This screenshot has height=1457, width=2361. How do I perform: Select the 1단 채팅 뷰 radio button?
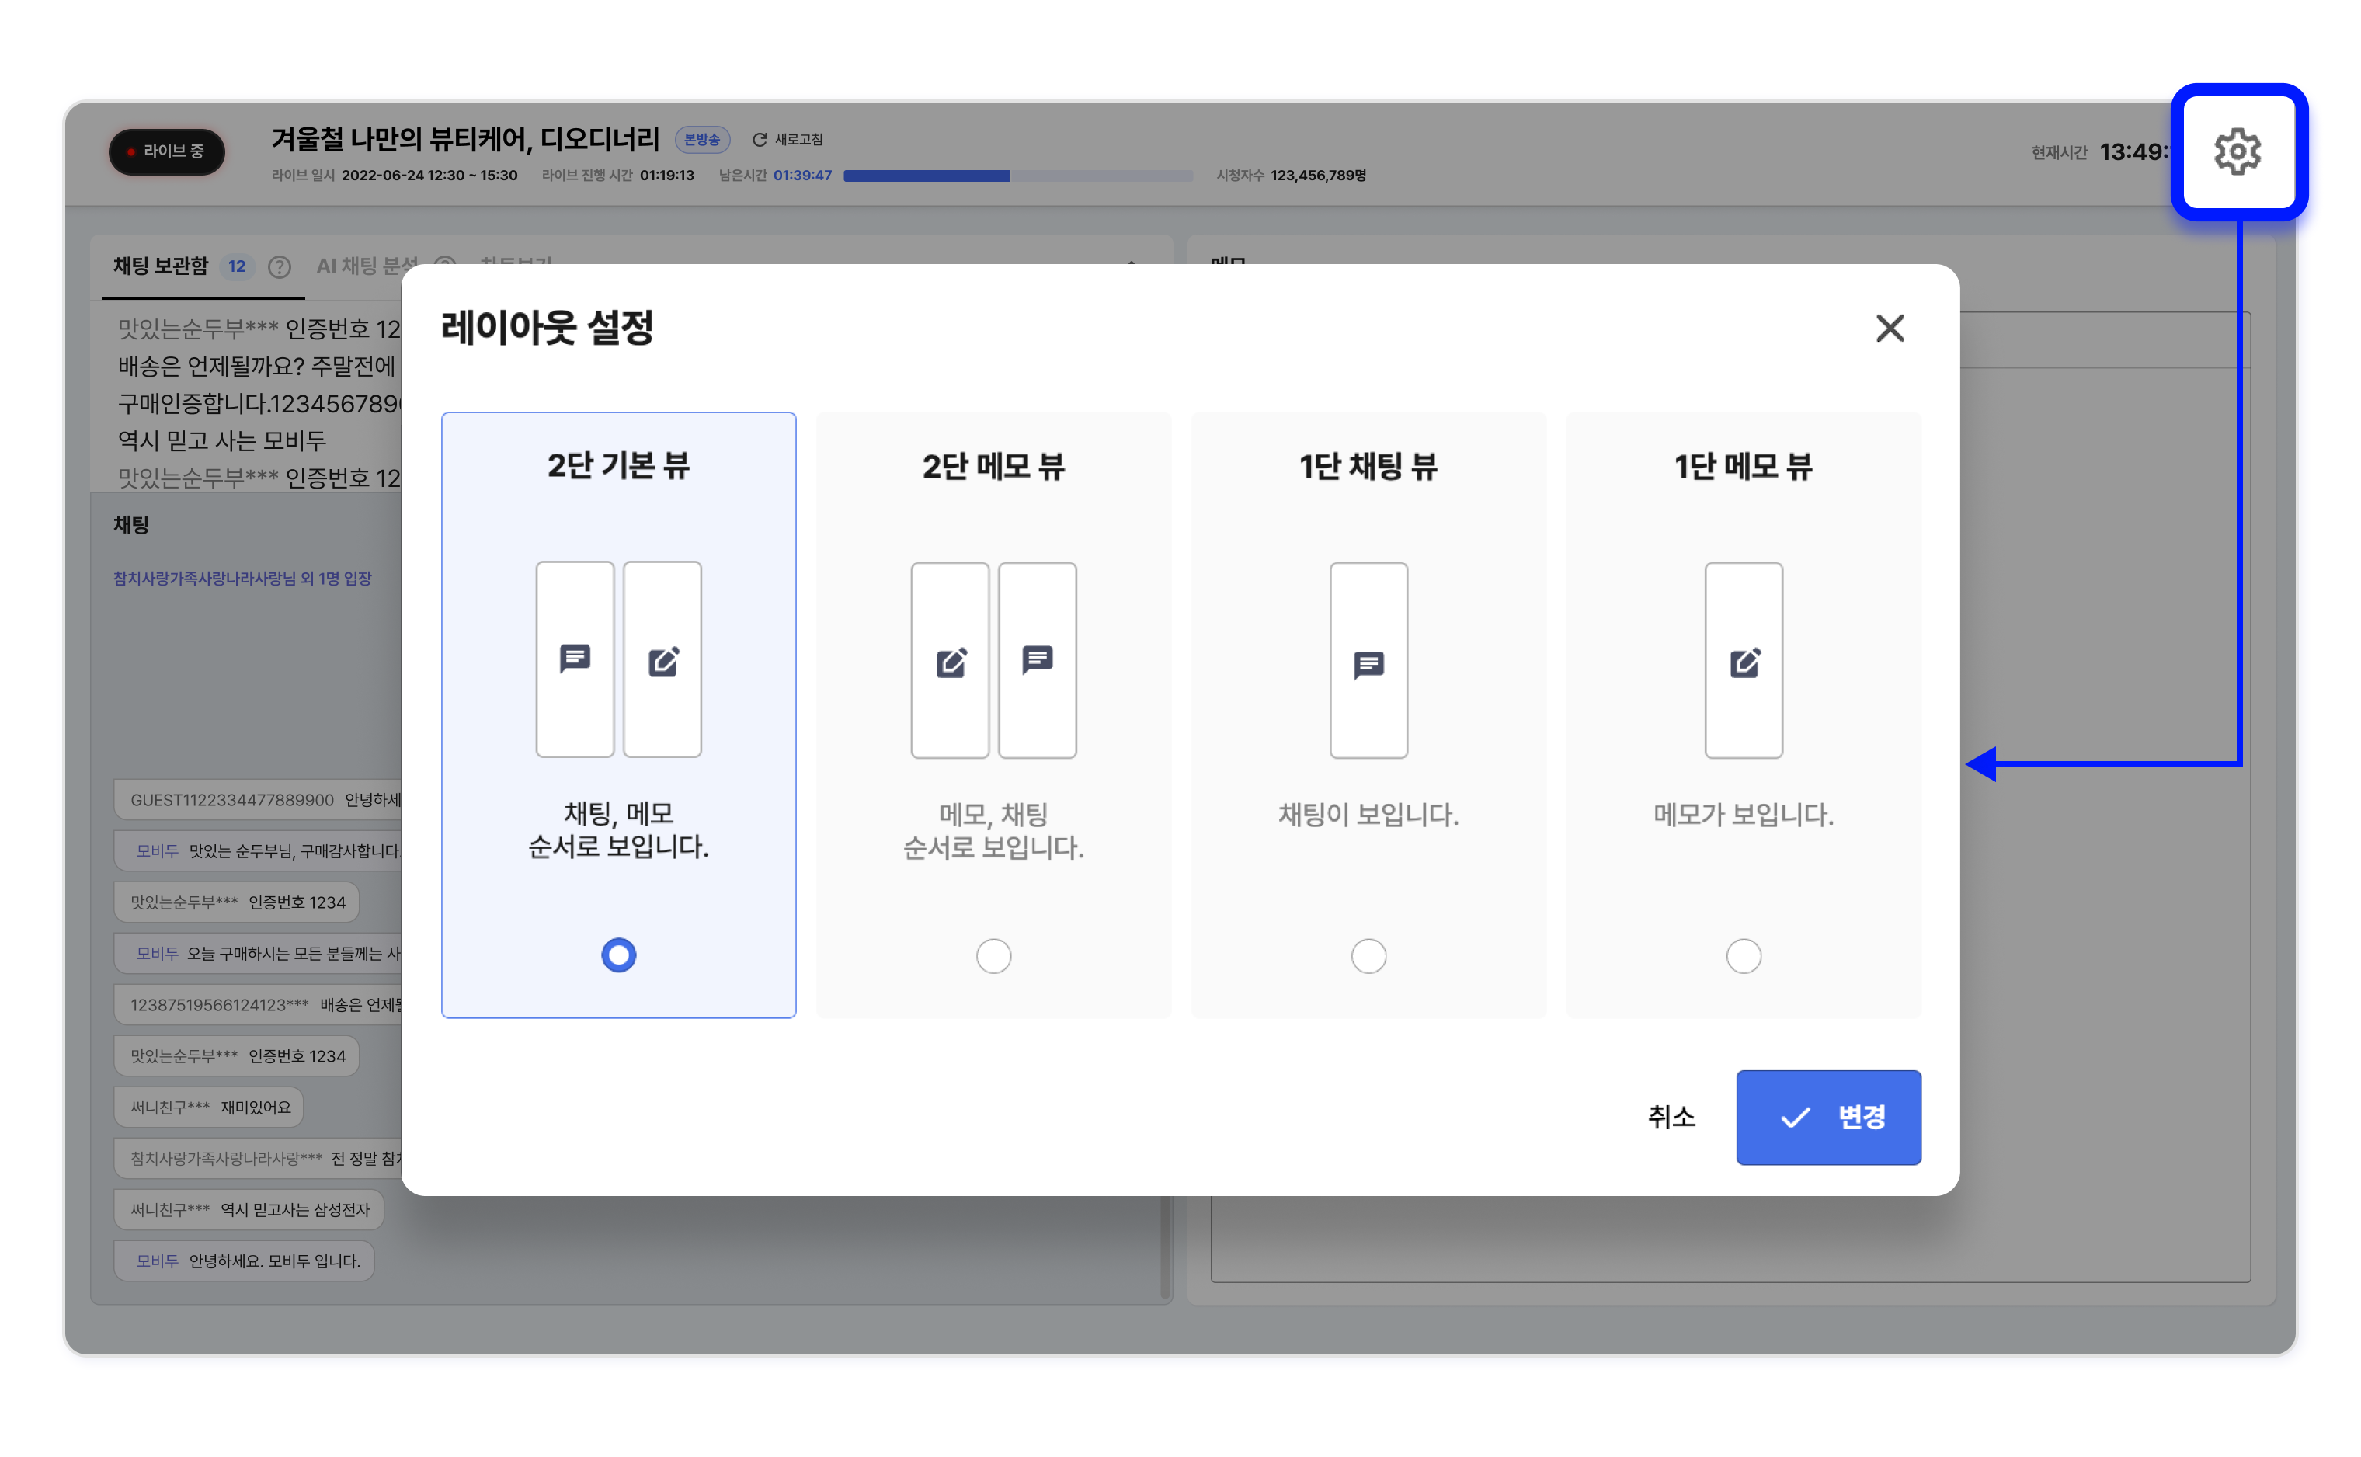point(1368,955)
